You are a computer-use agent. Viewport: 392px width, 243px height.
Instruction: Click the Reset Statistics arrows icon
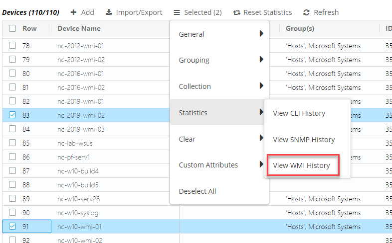pos(236,12)
